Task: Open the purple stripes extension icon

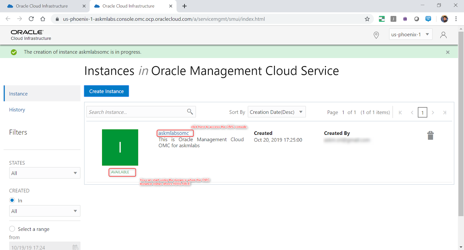Action: coord(405,19)
